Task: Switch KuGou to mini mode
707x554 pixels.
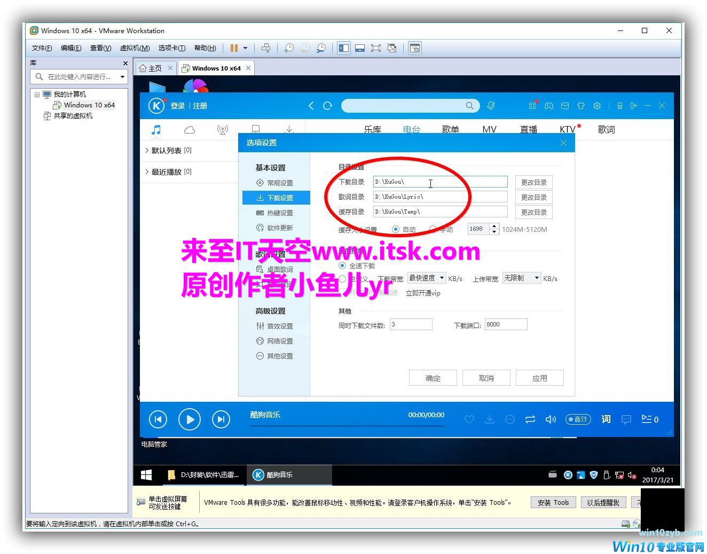Action: (634, 106)
